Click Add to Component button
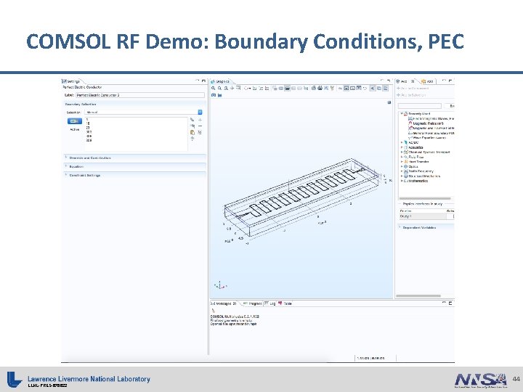This screenshot has width=523, height=392. (x=413, y=89)
